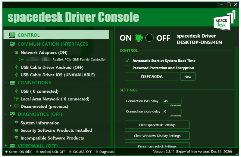
Task: Click the DIAGNOSTICS heartbeat icon
Action: tap(12, 115)
